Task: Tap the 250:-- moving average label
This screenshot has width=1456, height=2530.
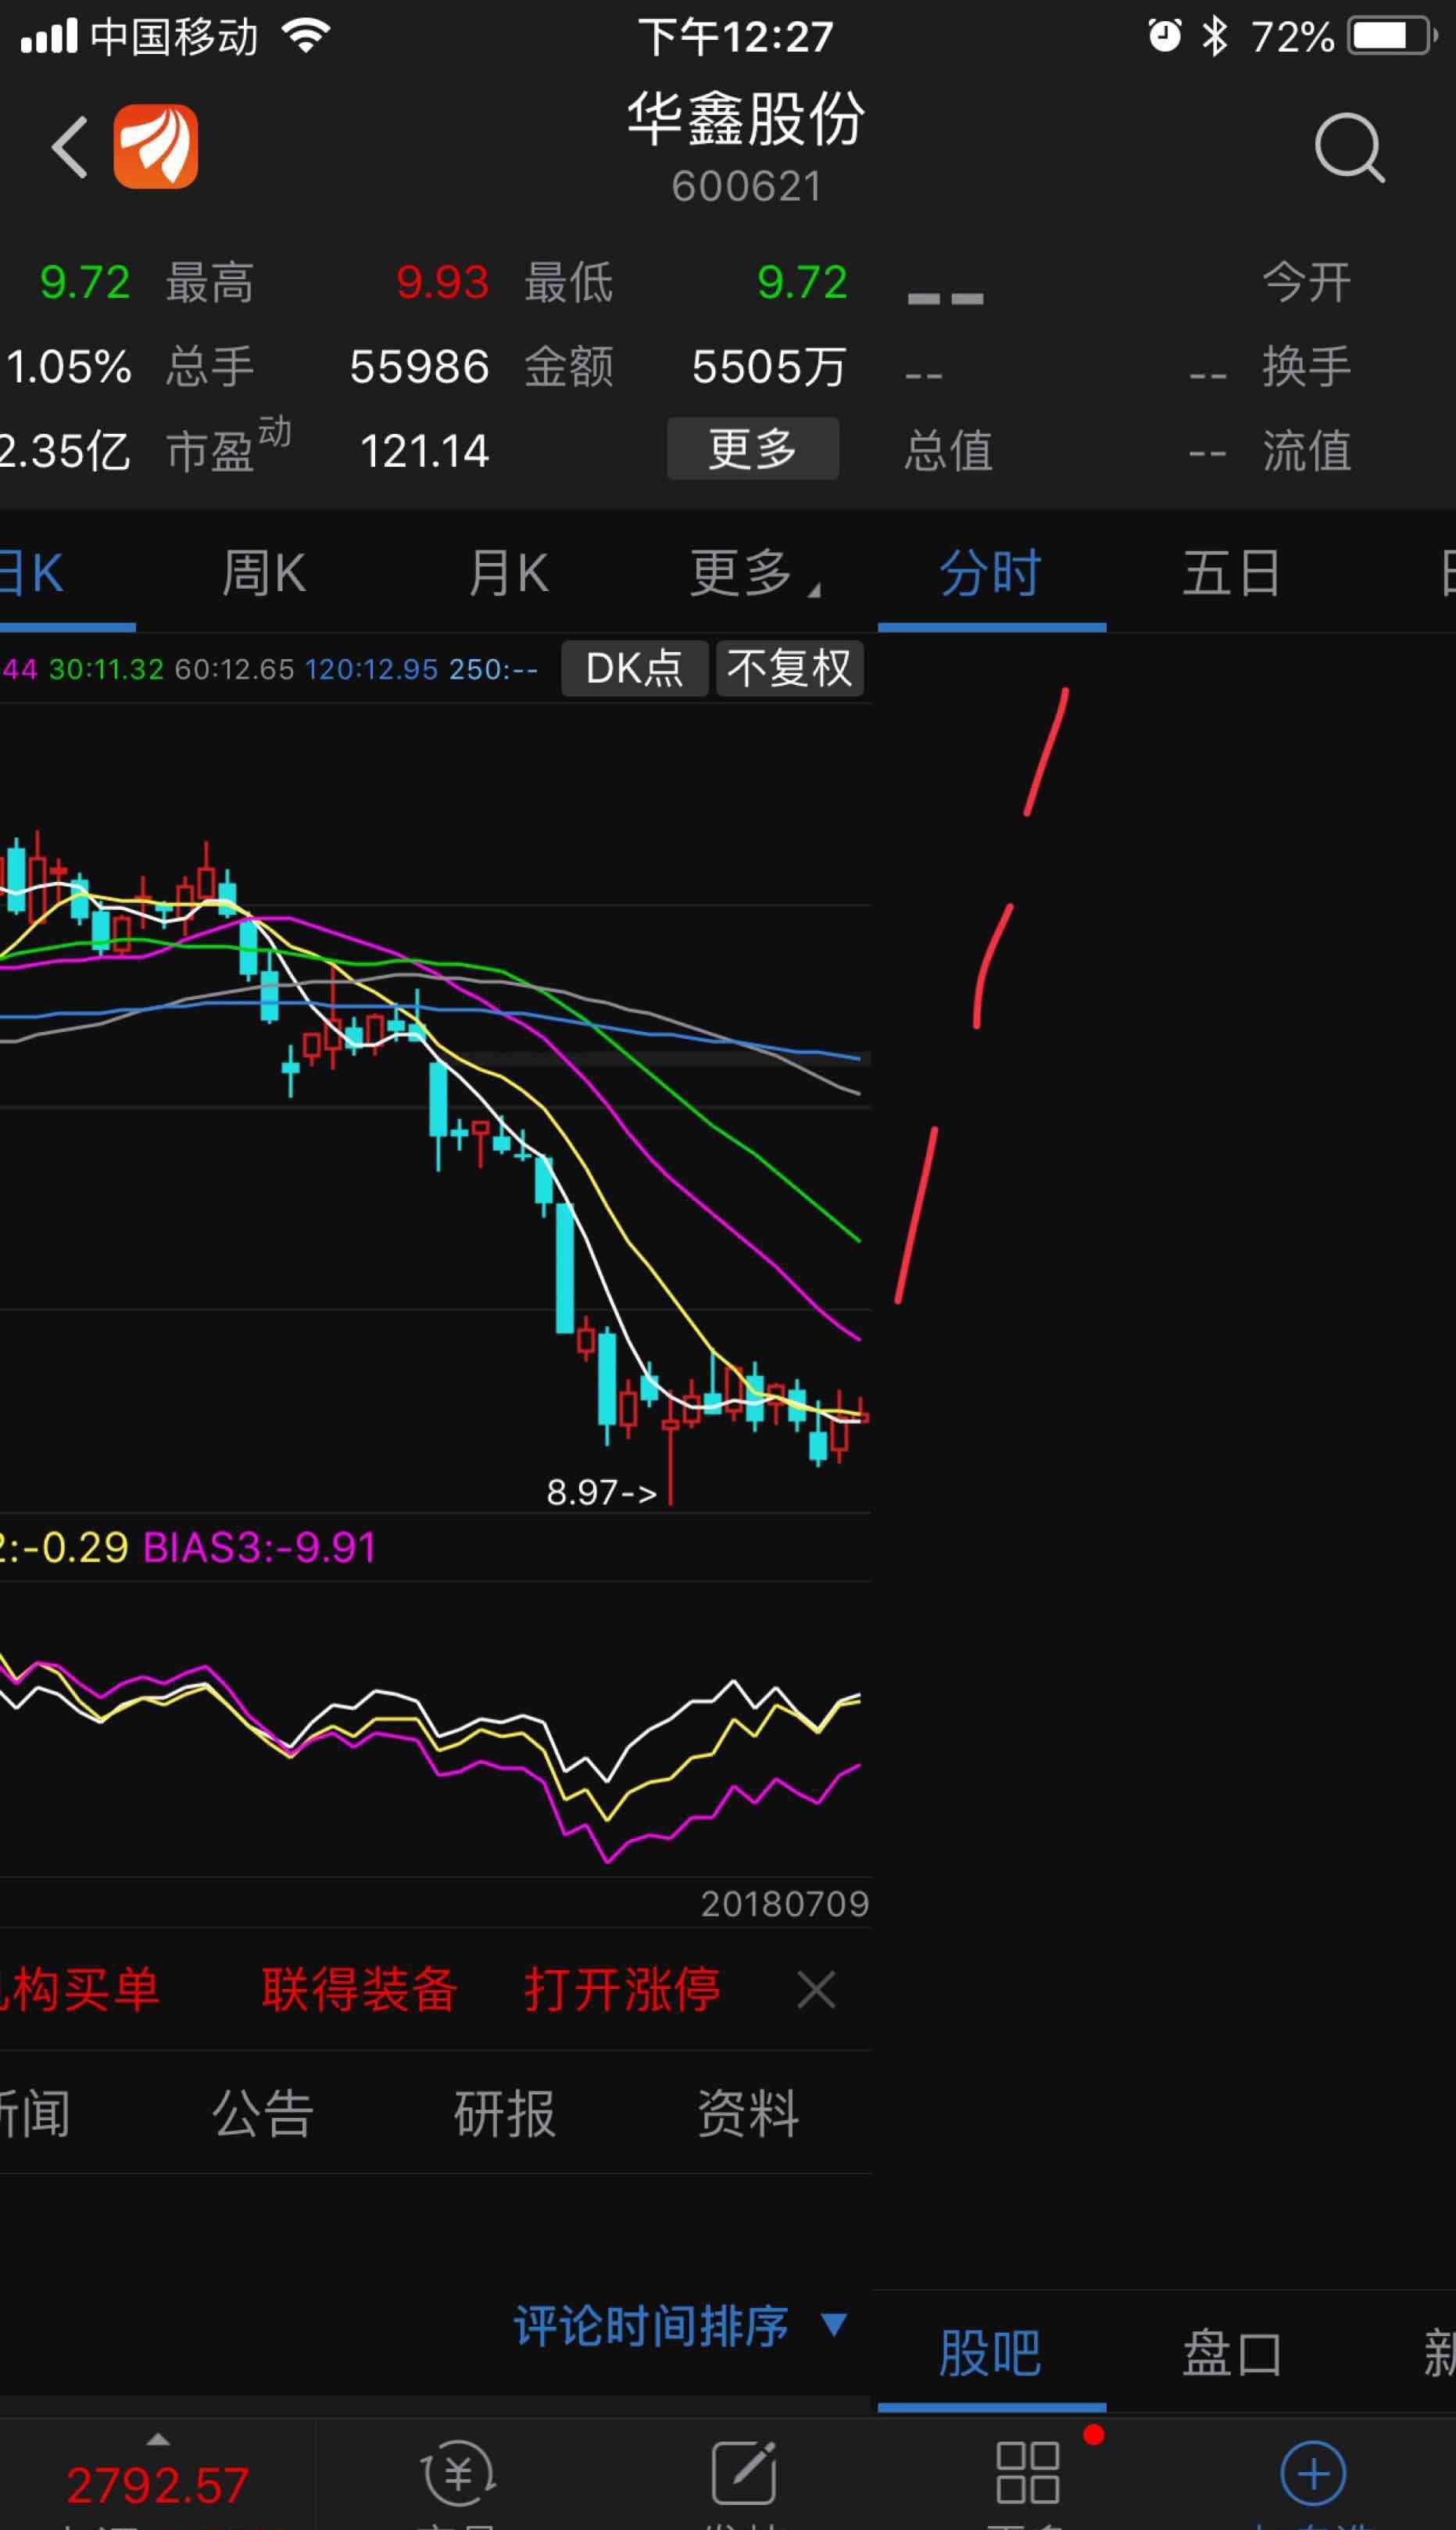Action: (x=494, y=669)
